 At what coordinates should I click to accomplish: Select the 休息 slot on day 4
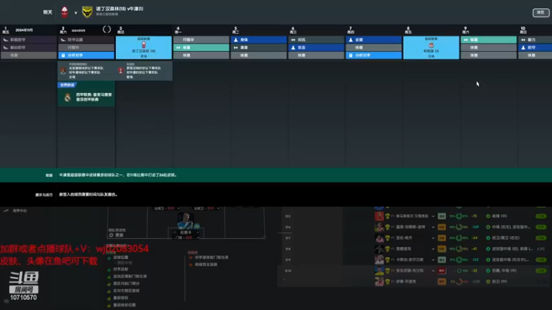pyautogui.click(x=201, y=55)
